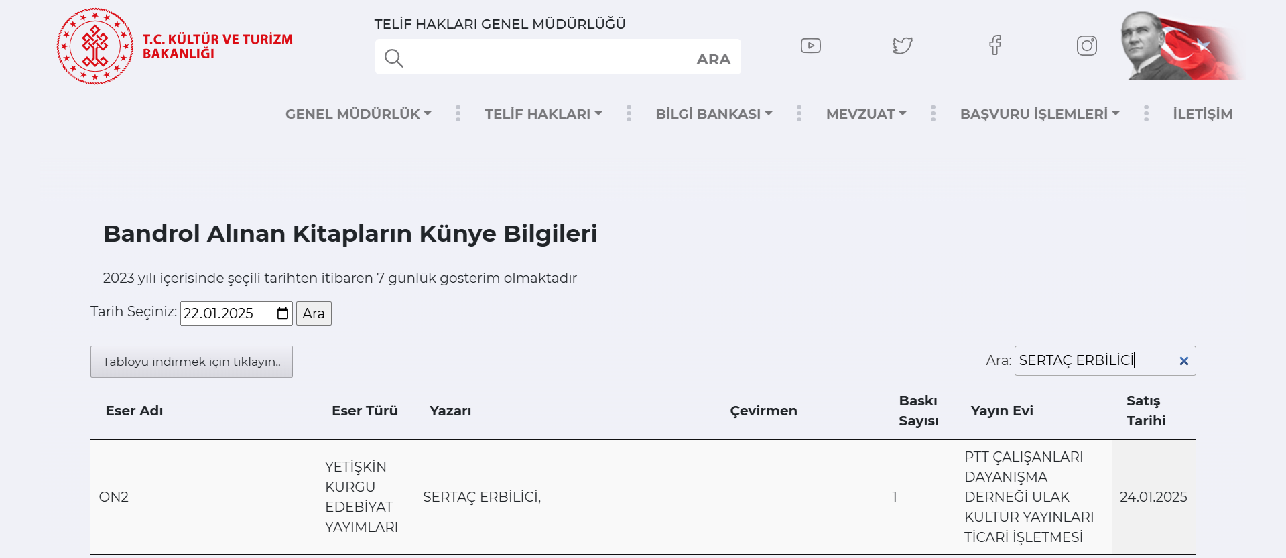Open the MEVZUAT menu
1286x558 pixels.
coord(866,114)
